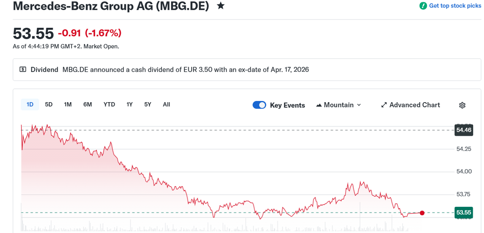484x233 pixels.
Task: Click the 53.55 current price label
Action: (463, 212)
